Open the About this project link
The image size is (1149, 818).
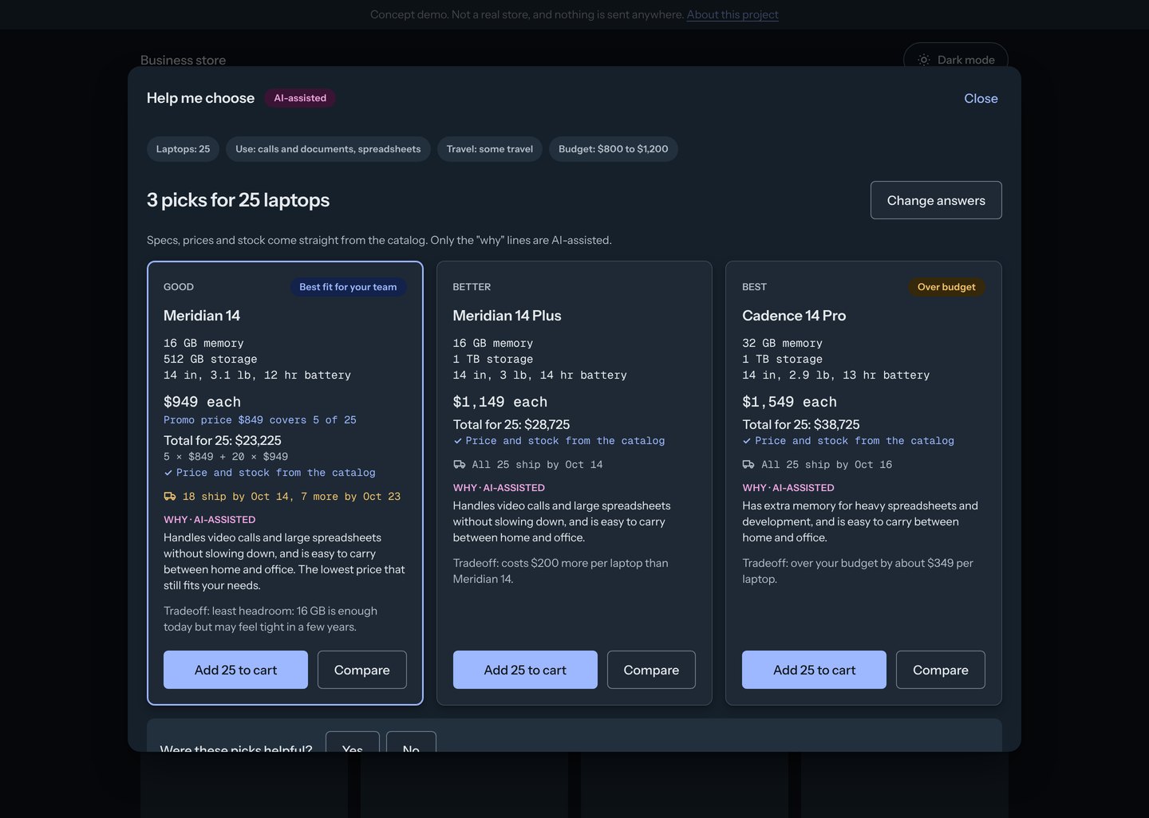click(732, 14)
